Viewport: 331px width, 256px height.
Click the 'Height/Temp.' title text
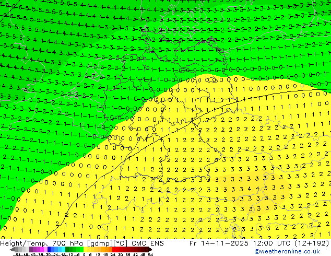[24, 243]
